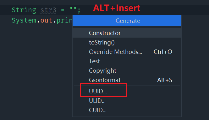Click the out field after System
209x120 pixels.
[46, 20]
